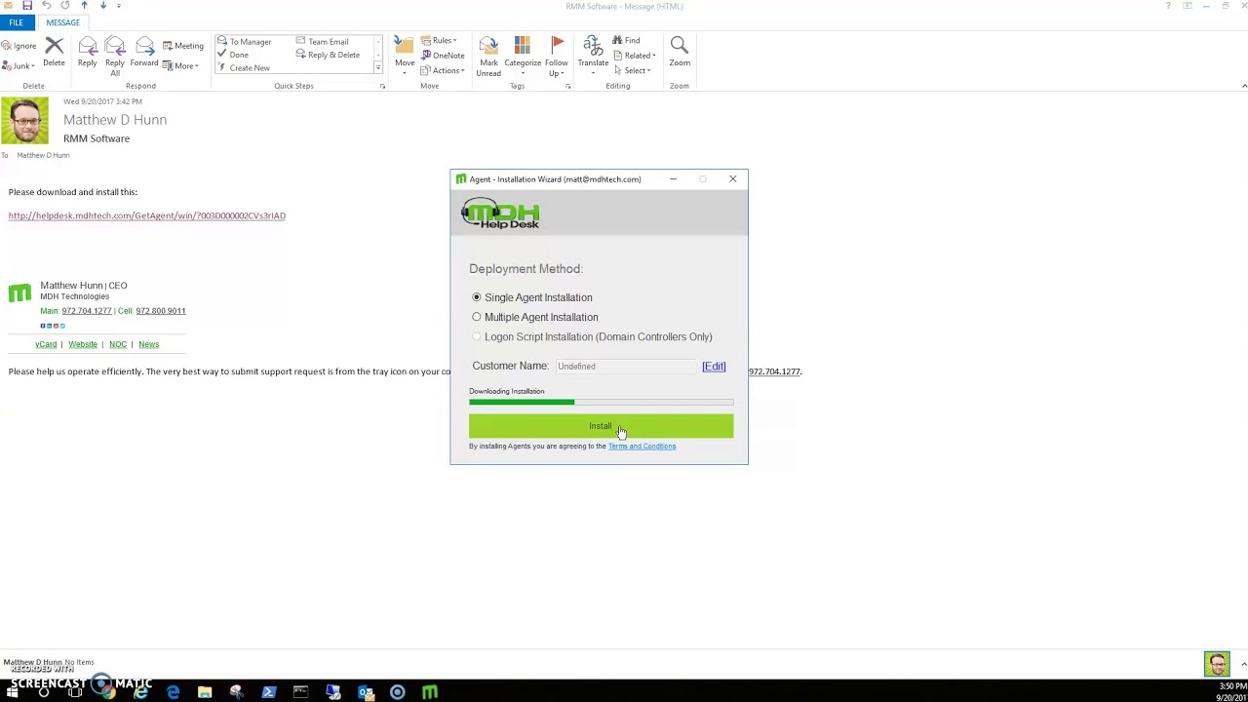Open the Terms and Conditions link
The height and width of the screenshot is (702, 1248).
point(642,447)
